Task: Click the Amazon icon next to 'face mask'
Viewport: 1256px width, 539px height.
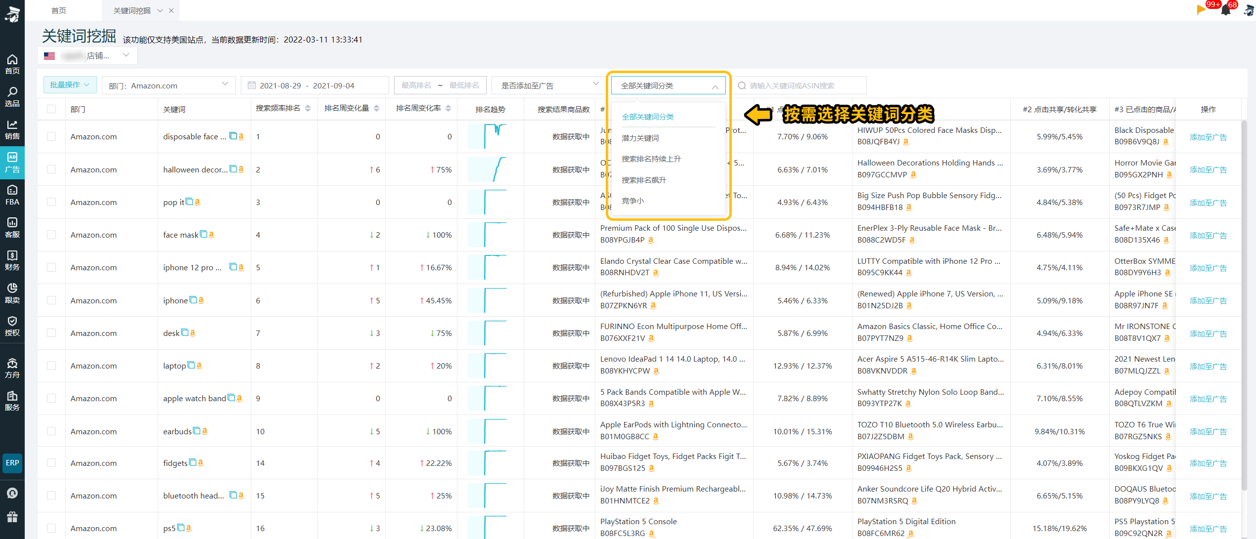Action: (x=212, y=234)
